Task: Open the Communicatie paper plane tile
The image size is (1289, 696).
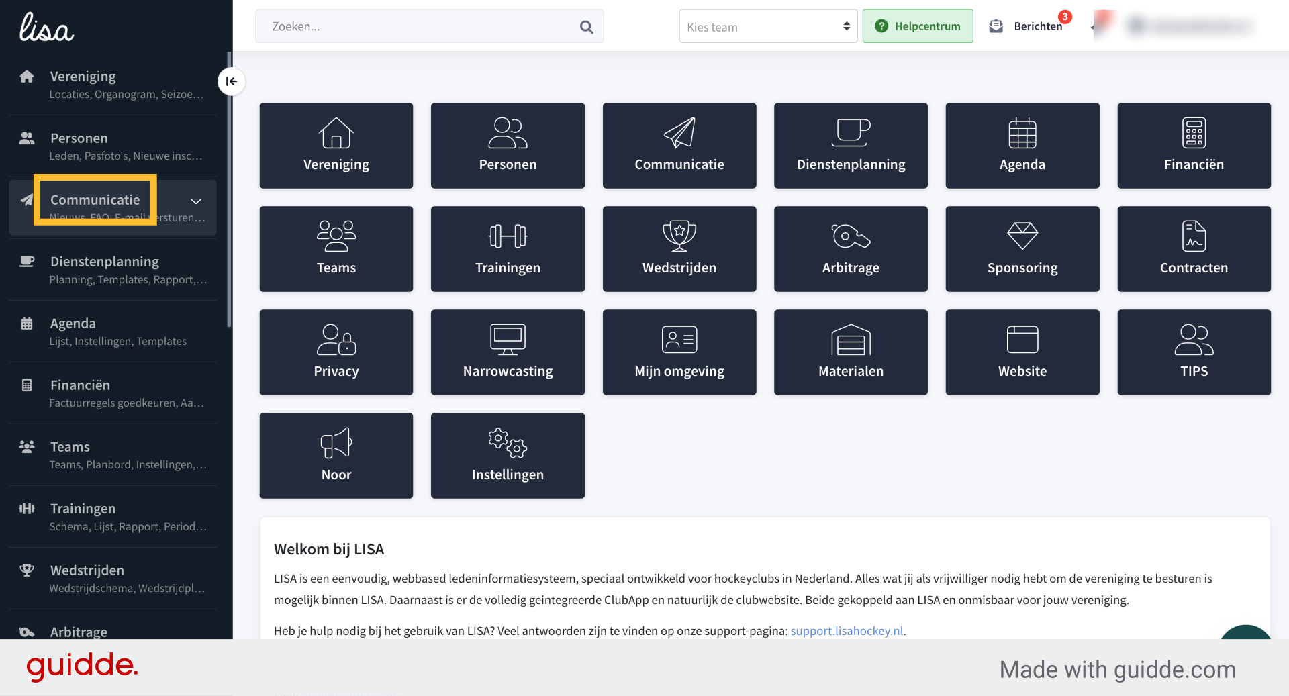Action: 679,146
